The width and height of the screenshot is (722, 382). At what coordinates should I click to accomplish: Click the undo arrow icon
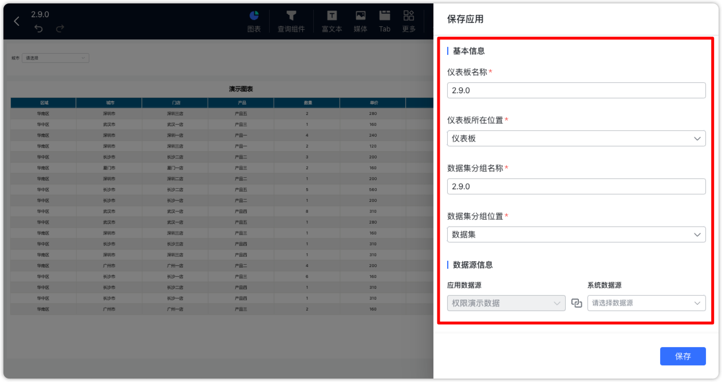(38, 27)
